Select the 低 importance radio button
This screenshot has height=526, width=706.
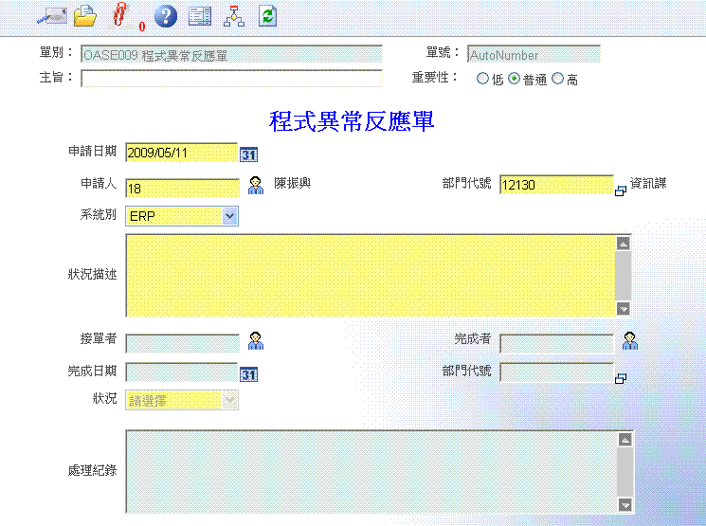coord(482,80)
